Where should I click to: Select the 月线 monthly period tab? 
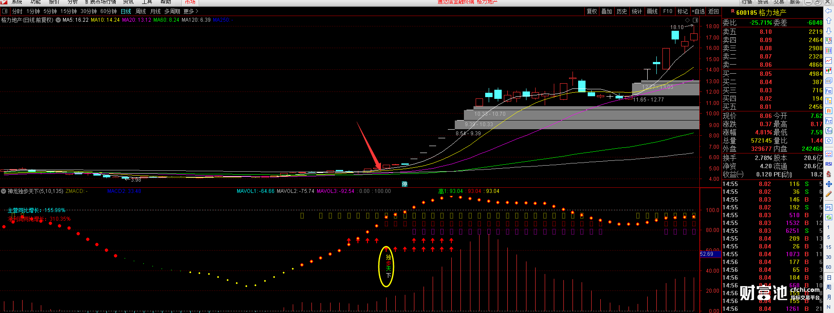(155, 11)
